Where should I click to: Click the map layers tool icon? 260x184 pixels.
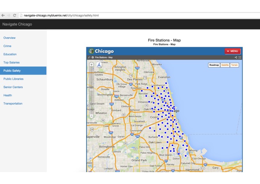99,65
